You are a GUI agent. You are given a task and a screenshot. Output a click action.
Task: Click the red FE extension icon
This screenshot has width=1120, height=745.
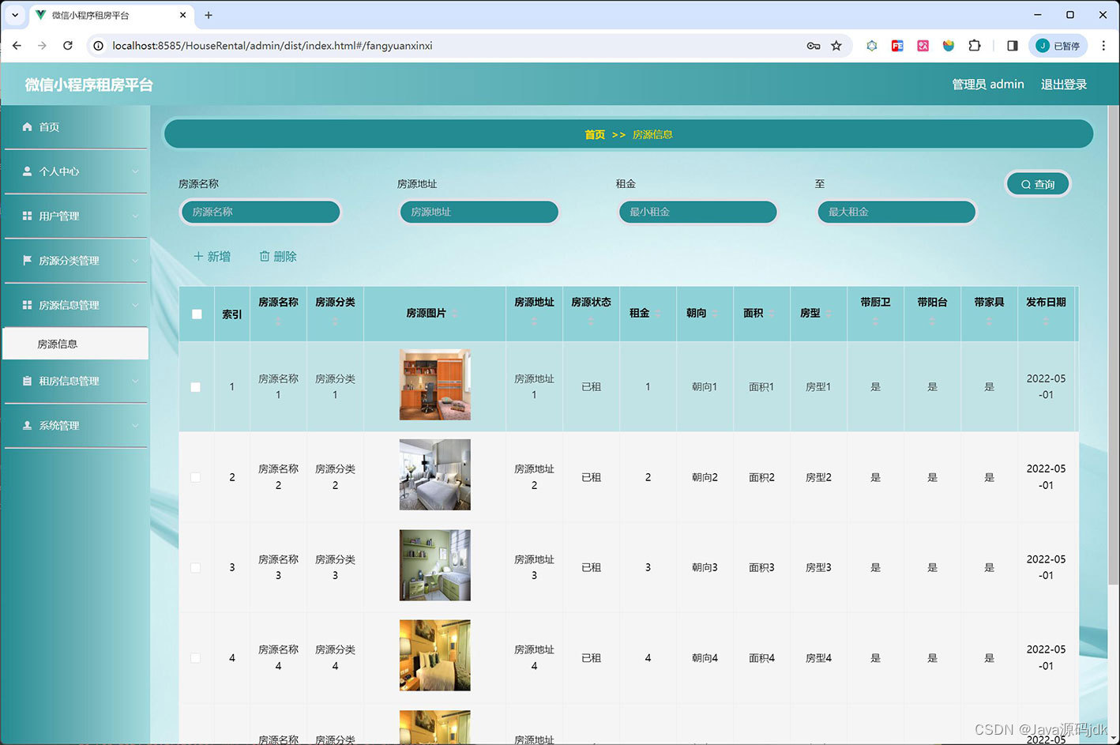tap(897, 46)
